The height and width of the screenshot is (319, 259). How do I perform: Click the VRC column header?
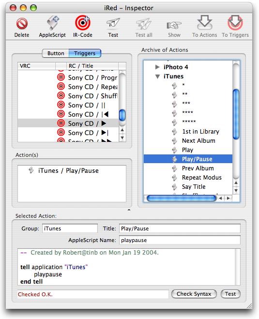click(36, 66)
